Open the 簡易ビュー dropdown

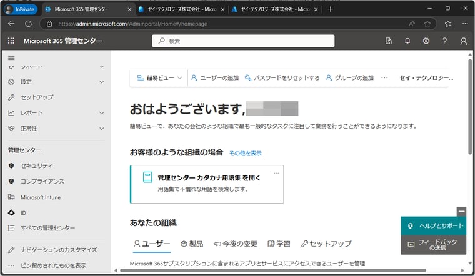(159, 78)
